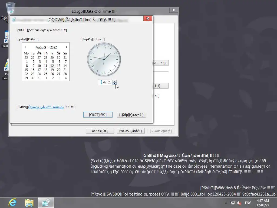Click taskbar clock showing 4:47 AM

point(263,203)
